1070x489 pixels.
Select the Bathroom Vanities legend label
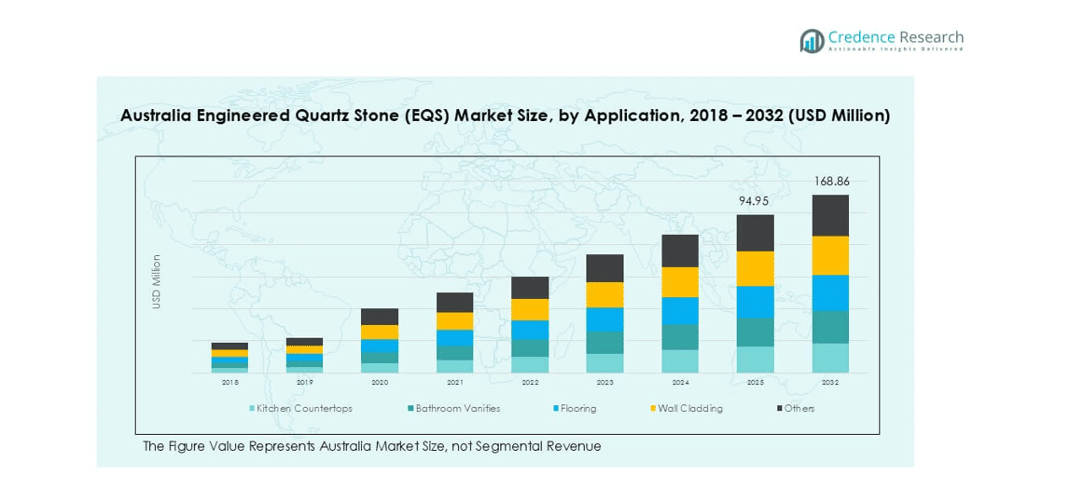point(457,409)
